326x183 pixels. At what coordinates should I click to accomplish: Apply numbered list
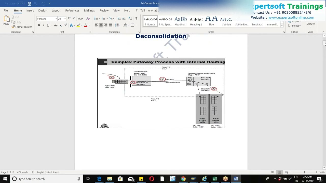[103, 19]
